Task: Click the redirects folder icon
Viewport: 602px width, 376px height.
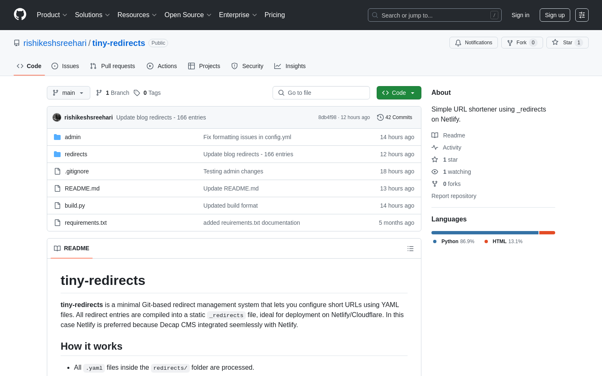Action: tap(57, 154)
